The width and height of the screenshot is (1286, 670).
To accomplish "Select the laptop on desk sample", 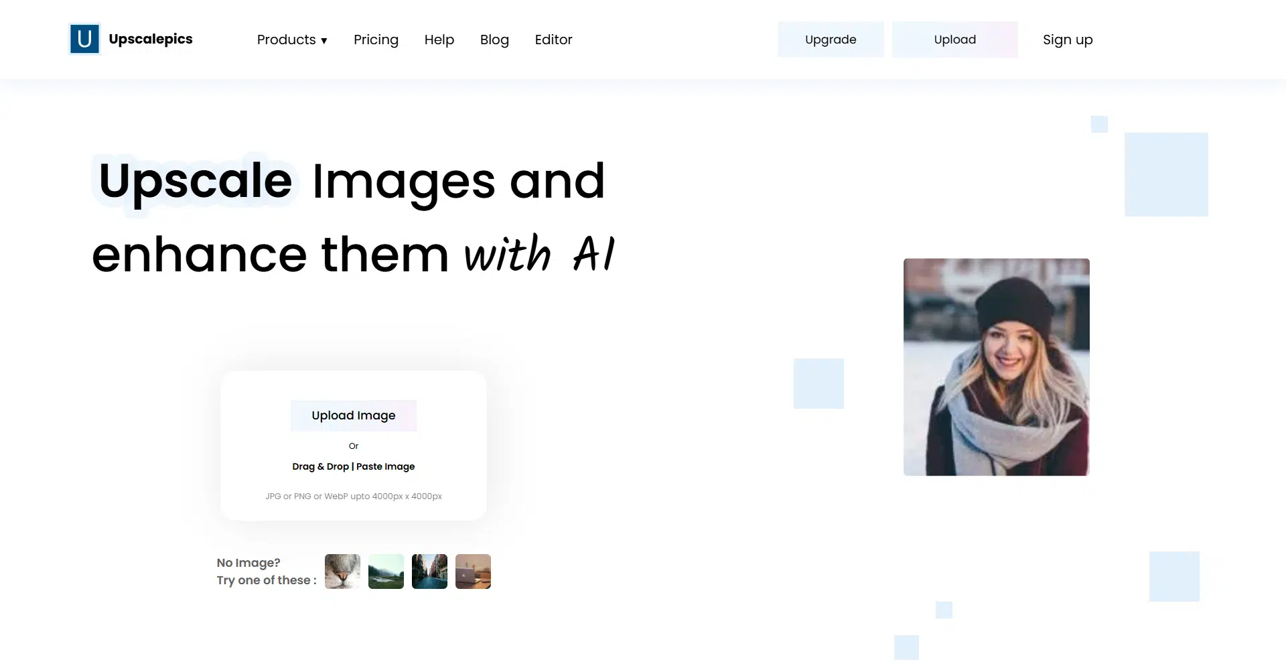I will (x=473, y=572).
